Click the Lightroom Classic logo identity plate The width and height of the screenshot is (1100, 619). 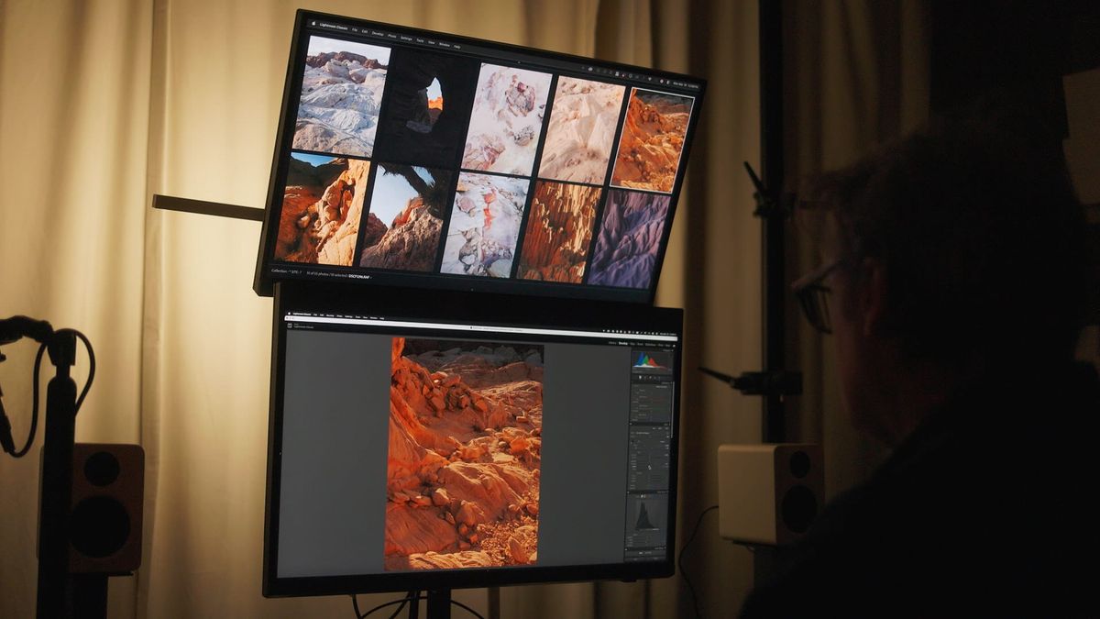tap(302, 328)
